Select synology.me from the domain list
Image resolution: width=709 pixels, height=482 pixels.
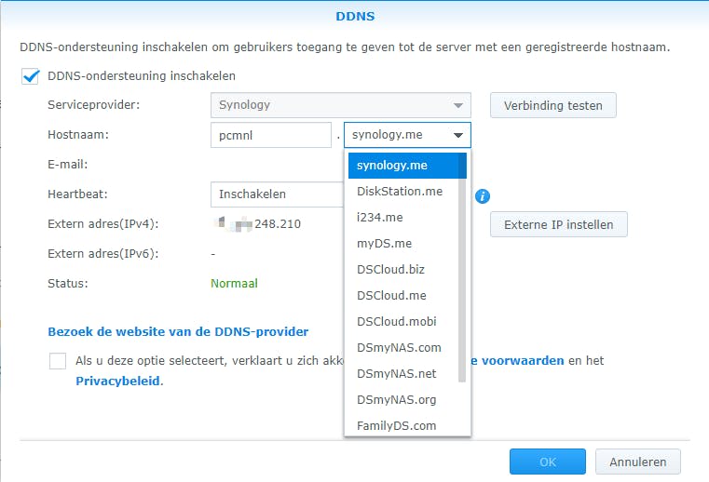402,166
